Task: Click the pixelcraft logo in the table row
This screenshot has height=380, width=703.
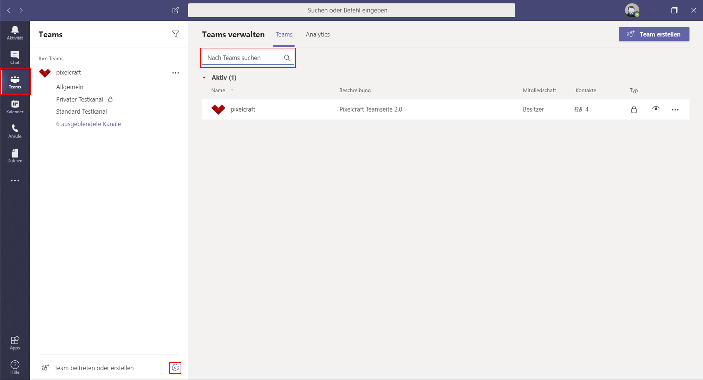Action: (218, 109)
